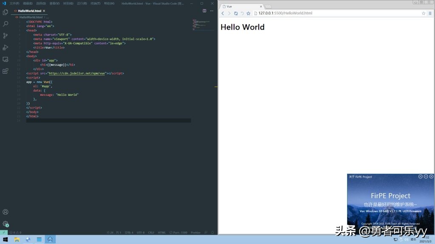Viewport: 435px width, 244px height.
Task: Reload the page in the browser
Action: (x=236, y=13)
